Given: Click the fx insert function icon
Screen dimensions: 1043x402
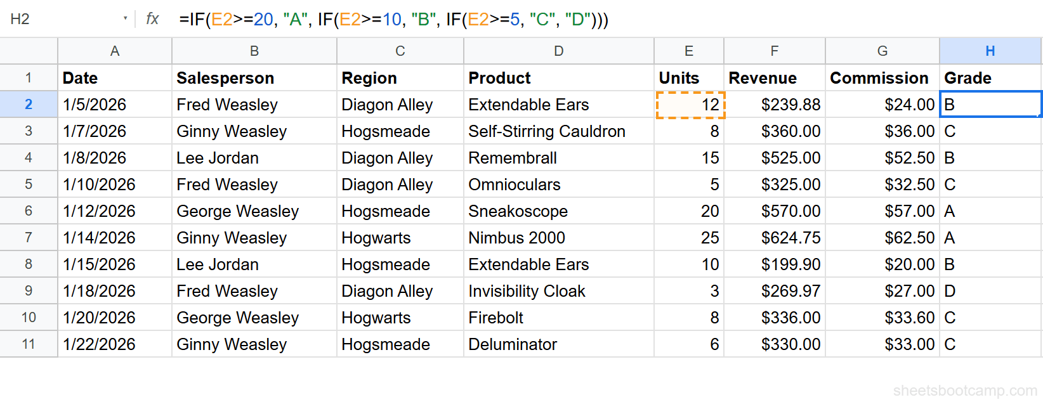Looking at the screenshot, I should tap(152, 19).
